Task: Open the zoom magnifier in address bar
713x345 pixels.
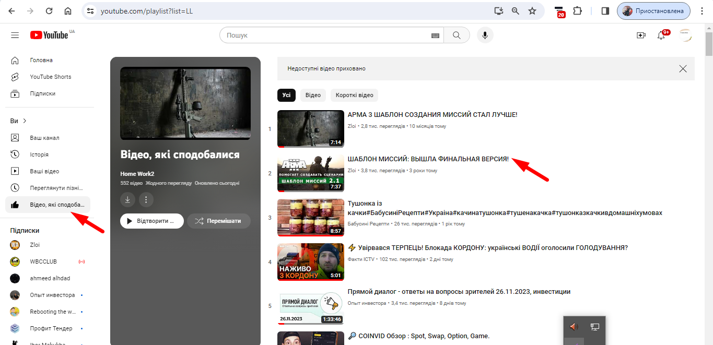Action: [x=516, y=11]
